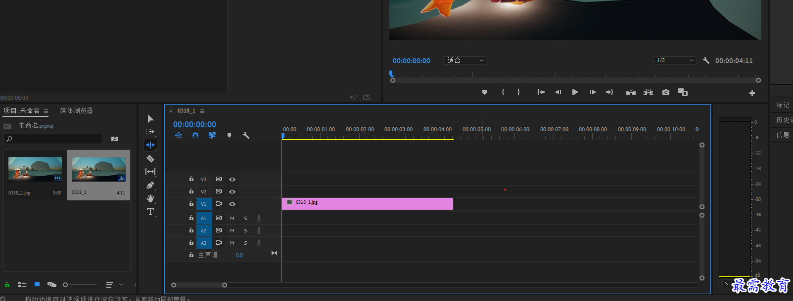This screenshot has height=301, width=793.
Task: Mute audio track A1
Action: coord(232,218)
